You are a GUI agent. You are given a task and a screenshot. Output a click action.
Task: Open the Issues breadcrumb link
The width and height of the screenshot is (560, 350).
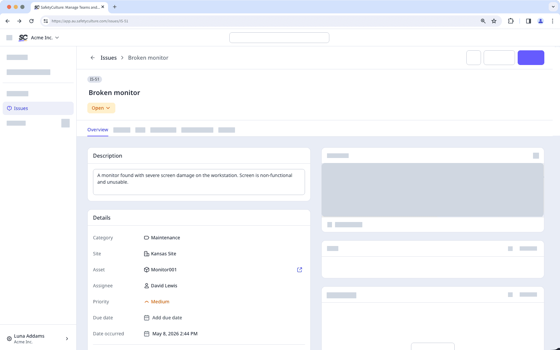(109, 58)
